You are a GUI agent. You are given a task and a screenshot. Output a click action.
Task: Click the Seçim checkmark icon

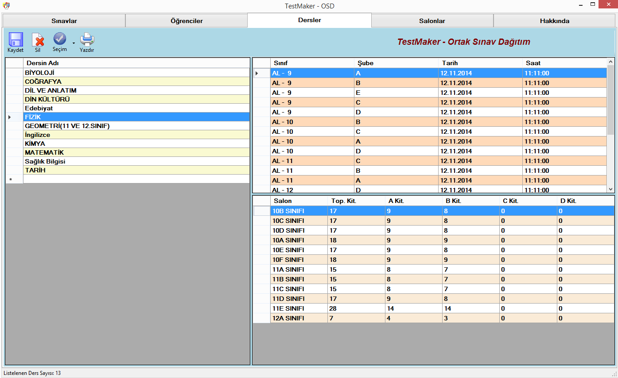pyautogui.click(x=60, y=39)
